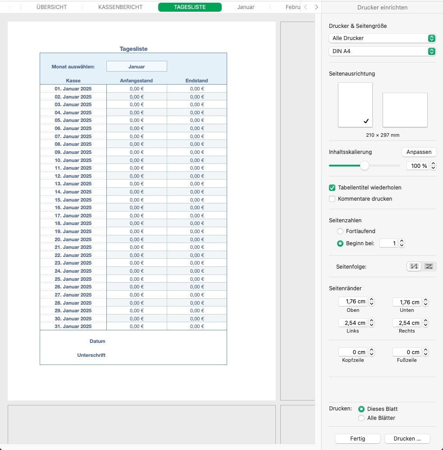Switch to the KASSENBERICHT tab

120,7
